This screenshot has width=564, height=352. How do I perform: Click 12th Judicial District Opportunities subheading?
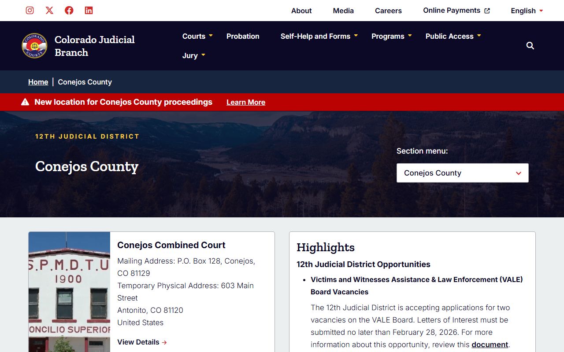pos(364,264)
